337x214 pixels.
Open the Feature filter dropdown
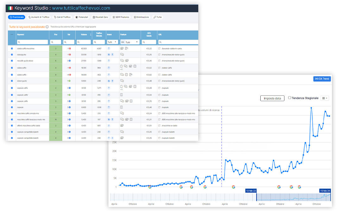pyautogui.click(x=130, y=42)
